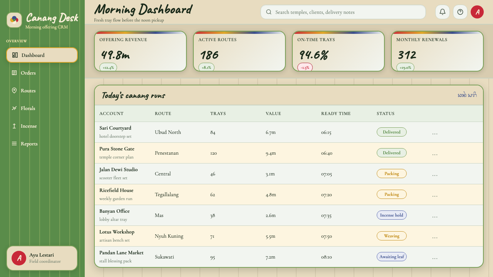Open more options for Pandan Lane Market row
This screenshot has width=493, height=277.
435,257
